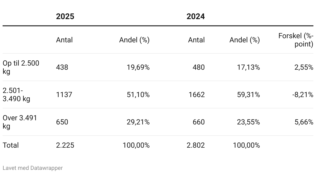Click the 2.802 total cell
The height and width of the screenshot is (174, 316).
point(196,145)
